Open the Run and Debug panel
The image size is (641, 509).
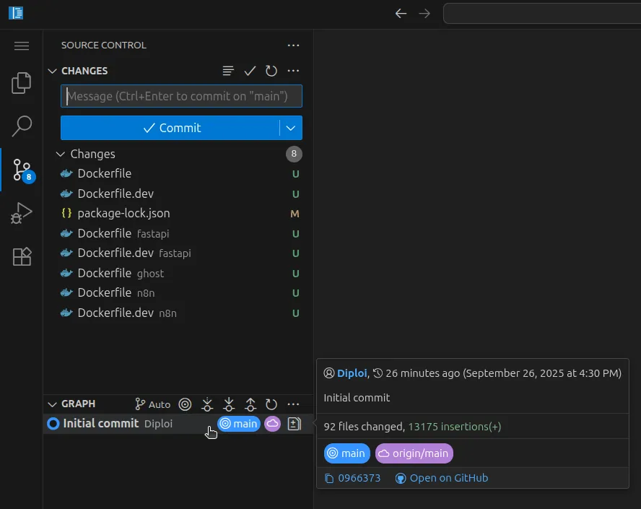22,213
